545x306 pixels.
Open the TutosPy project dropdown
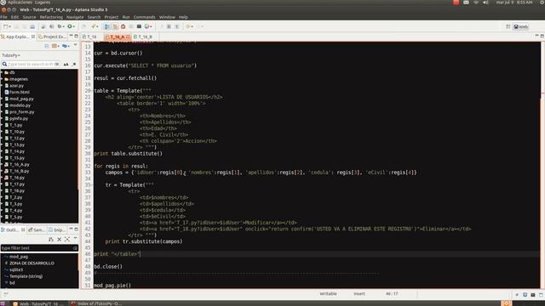[11, 55]
